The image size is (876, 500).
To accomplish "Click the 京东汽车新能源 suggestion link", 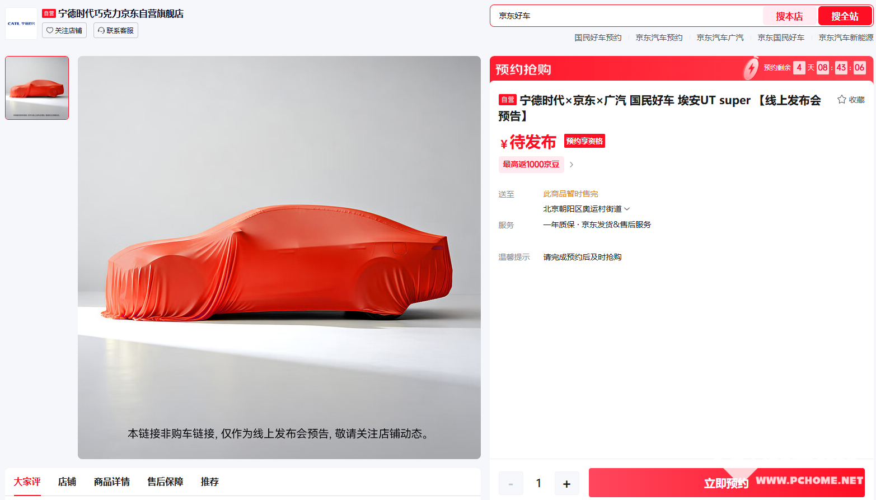I will [x=846, y=38].
